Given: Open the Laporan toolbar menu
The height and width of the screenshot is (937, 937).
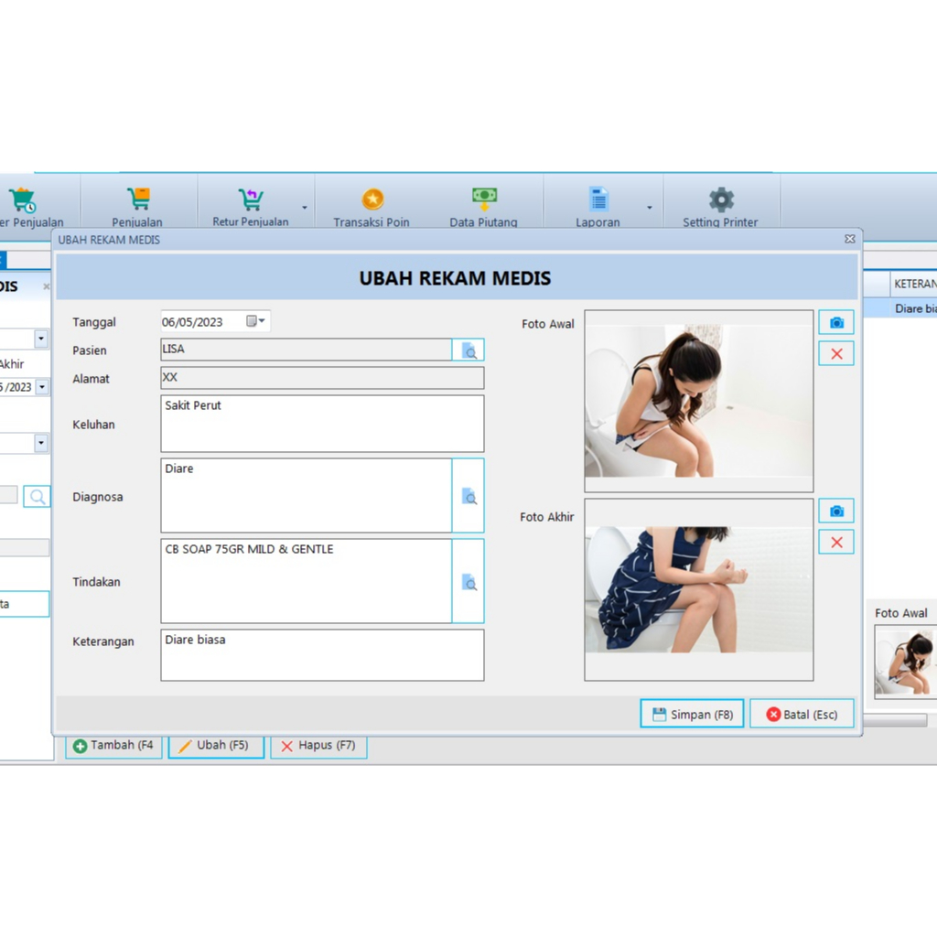Looking at the screenshot, I should click(598, 207).
